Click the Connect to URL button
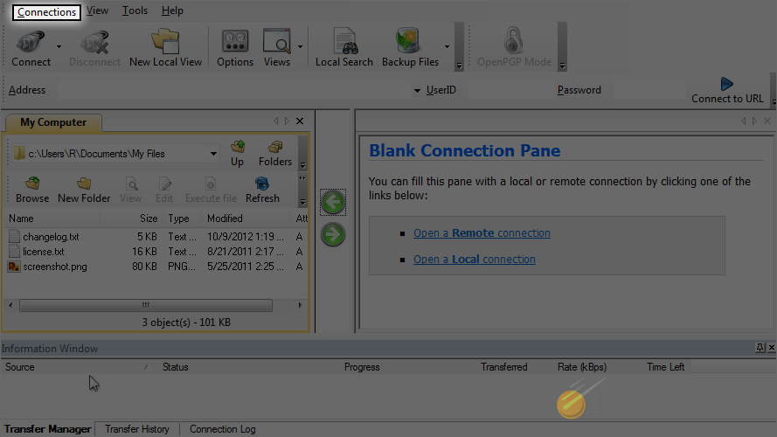This screenshot has height=437, width=777. pyautogui.click(x=726, y=90)
